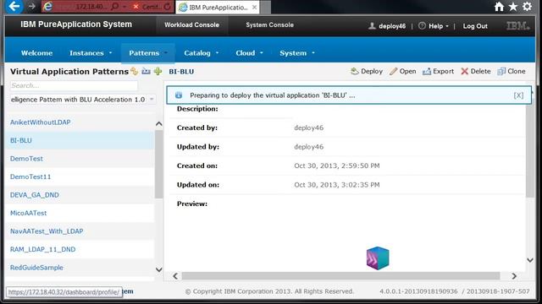Refresh the page with reload icon
542x304 pixels.
(x=168, y=7)
